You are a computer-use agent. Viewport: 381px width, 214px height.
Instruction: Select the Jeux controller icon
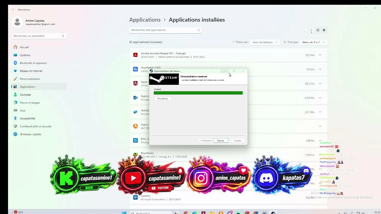coord(15,110)
